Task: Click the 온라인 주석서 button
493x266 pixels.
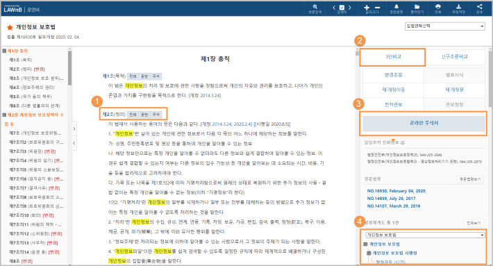Action: 424,123
